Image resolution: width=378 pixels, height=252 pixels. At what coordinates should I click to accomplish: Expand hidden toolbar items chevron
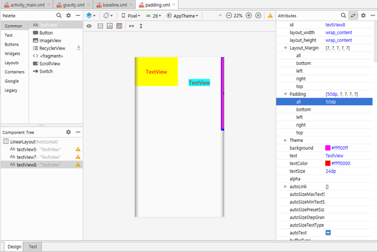[x=220, y=15]
